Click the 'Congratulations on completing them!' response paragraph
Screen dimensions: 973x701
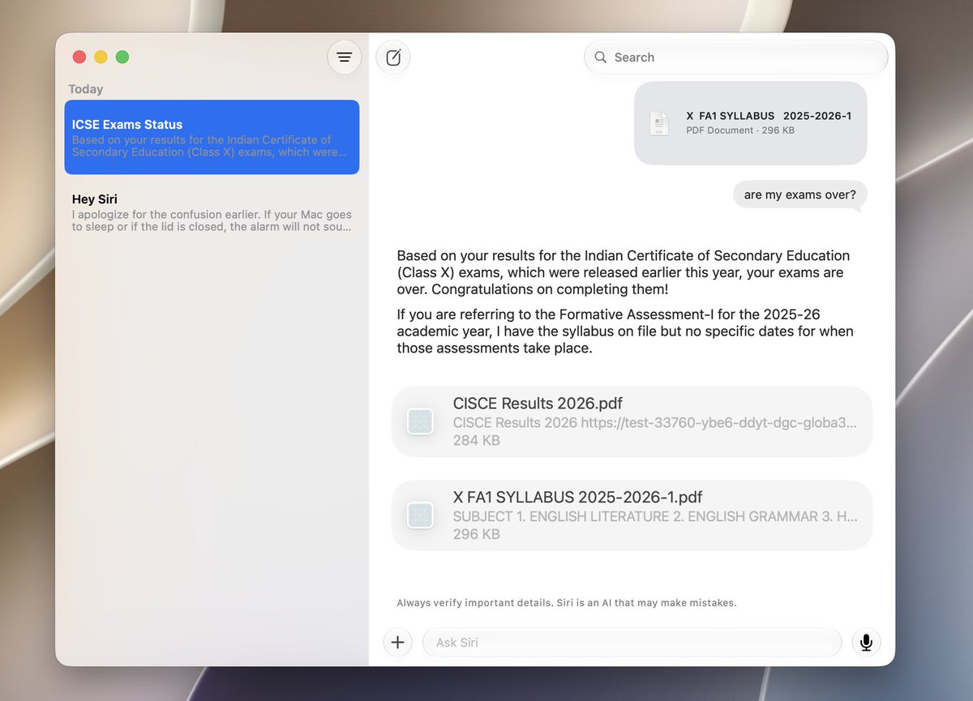(624, 272)
